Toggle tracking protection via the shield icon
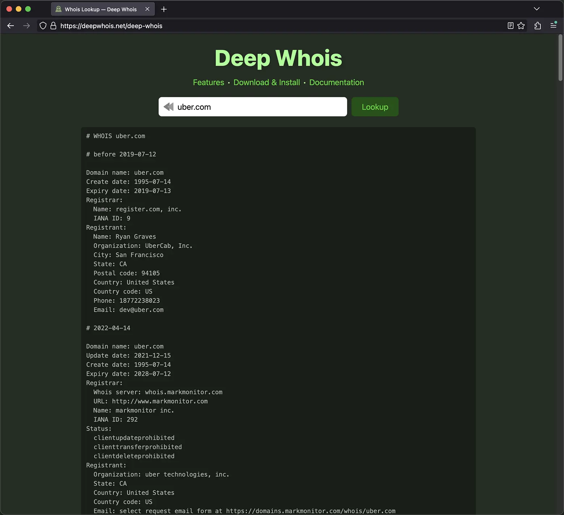564x515 pixels. [x=43, y=26]
